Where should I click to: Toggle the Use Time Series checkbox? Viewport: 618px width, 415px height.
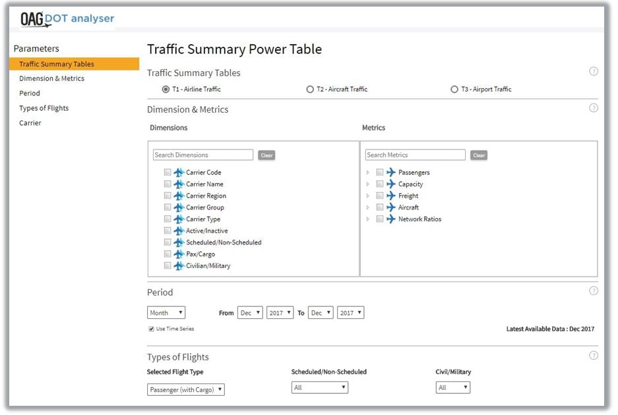coord(152,329)
